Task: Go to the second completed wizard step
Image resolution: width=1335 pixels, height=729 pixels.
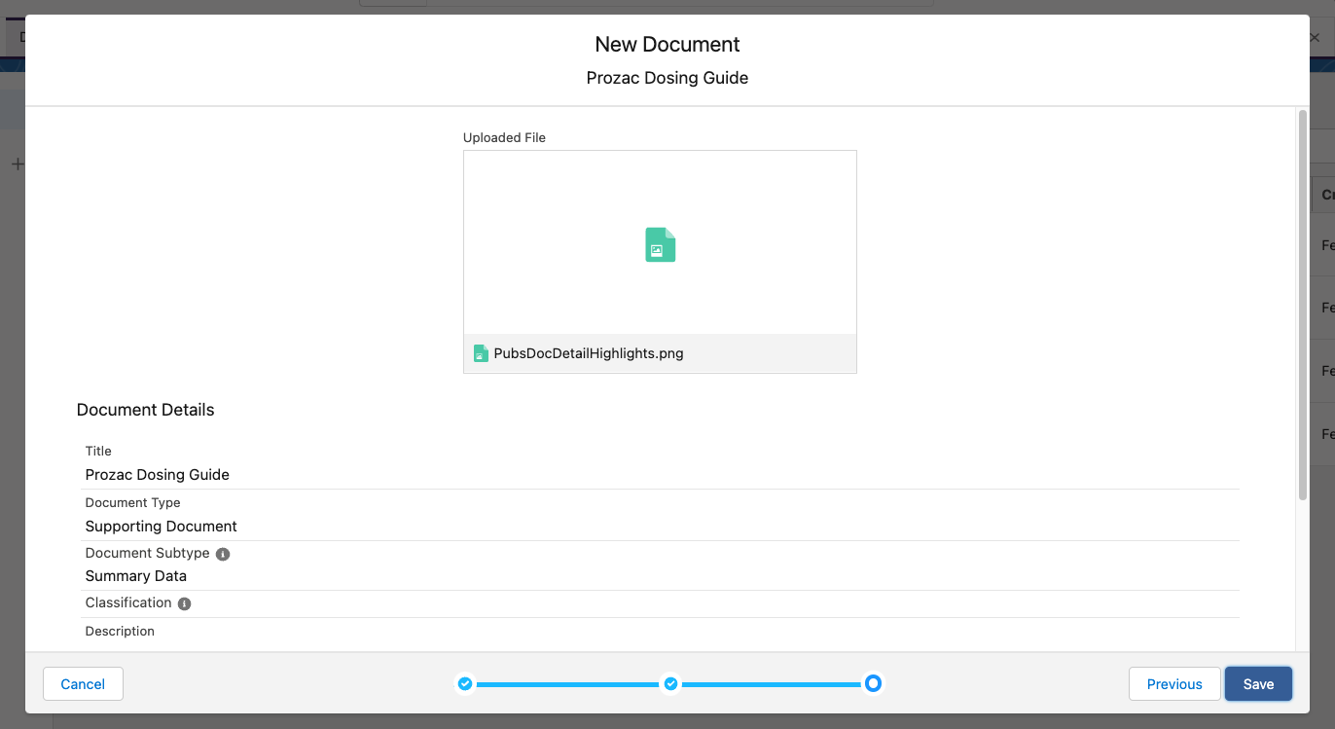Action: (670, 684)
